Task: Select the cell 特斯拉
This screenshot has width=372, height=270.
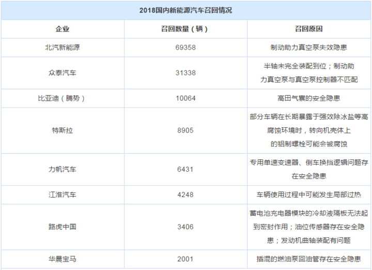Action: point(63,130)
